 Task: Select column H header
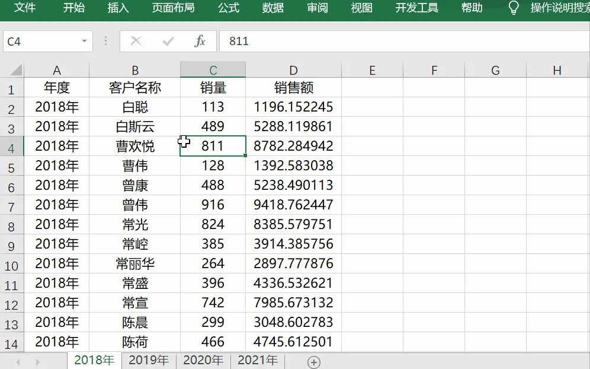(x=557, y=70)
